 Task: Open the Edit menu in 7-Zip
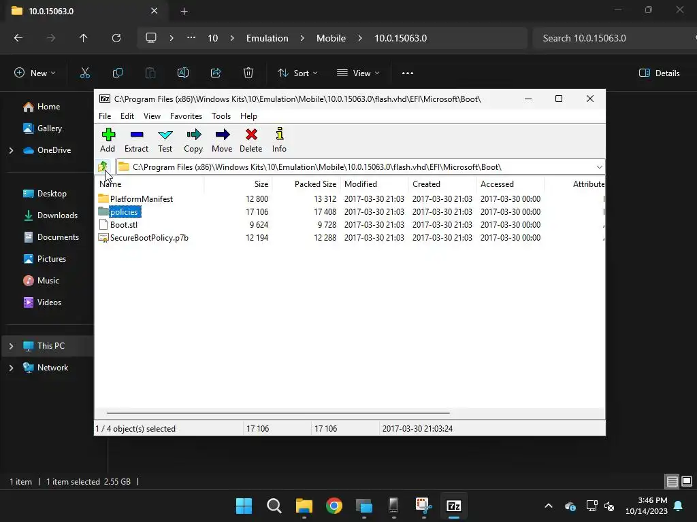point(127,116)
